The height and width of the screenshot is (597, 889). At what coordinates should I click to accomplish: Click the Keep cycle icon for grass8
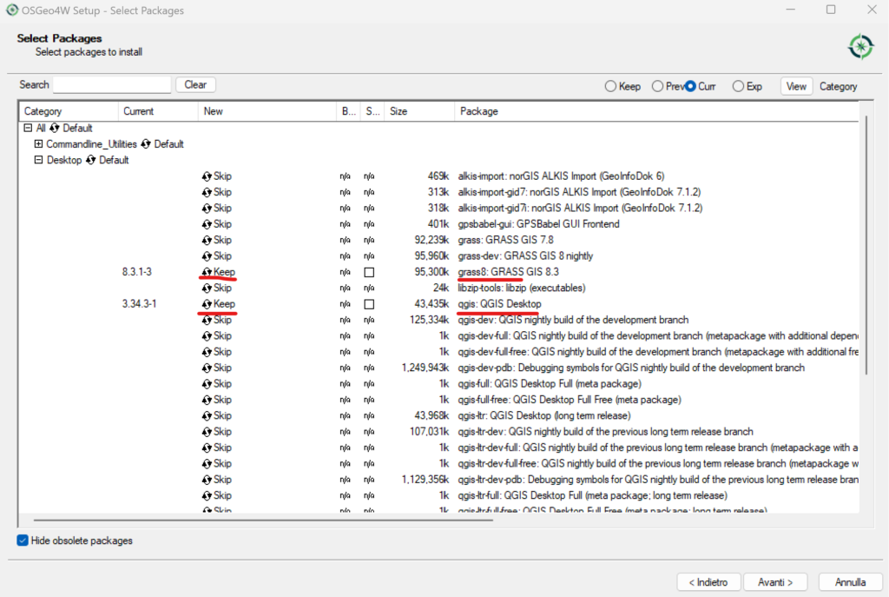(x=207, y=272)
